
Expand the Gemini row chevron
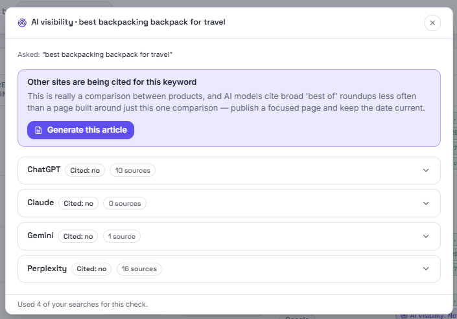click(426, 236)
